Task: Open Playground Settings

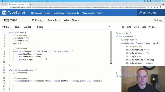Action: (159, 20)
